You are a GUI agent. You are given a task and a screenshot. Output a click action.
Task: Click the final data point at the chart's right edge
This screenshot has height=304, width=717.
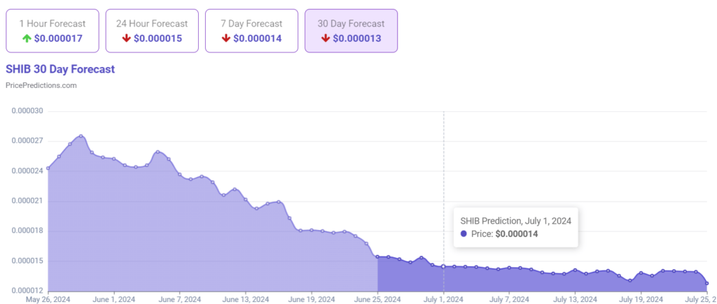[707, 283]
